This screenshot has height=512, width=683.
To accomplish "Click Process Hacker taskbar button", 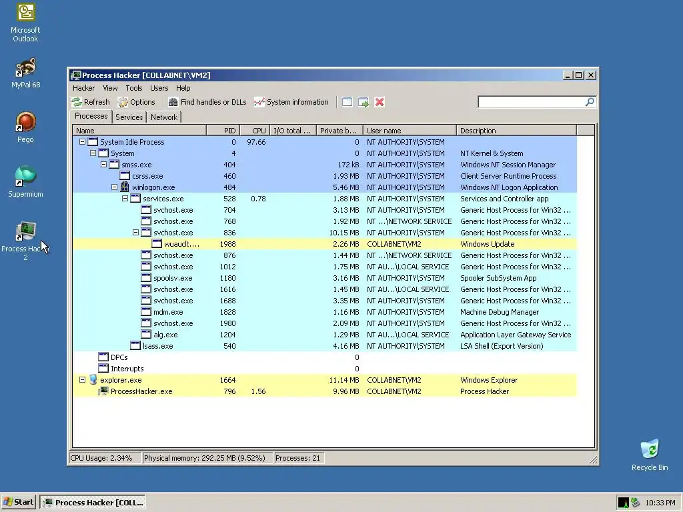I will (x=92, y=502).
